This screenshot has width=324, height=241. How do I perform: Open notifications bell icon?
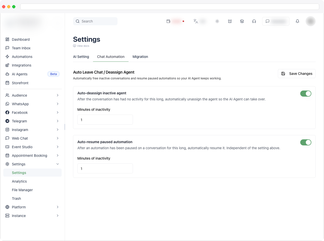click(297, 21)
